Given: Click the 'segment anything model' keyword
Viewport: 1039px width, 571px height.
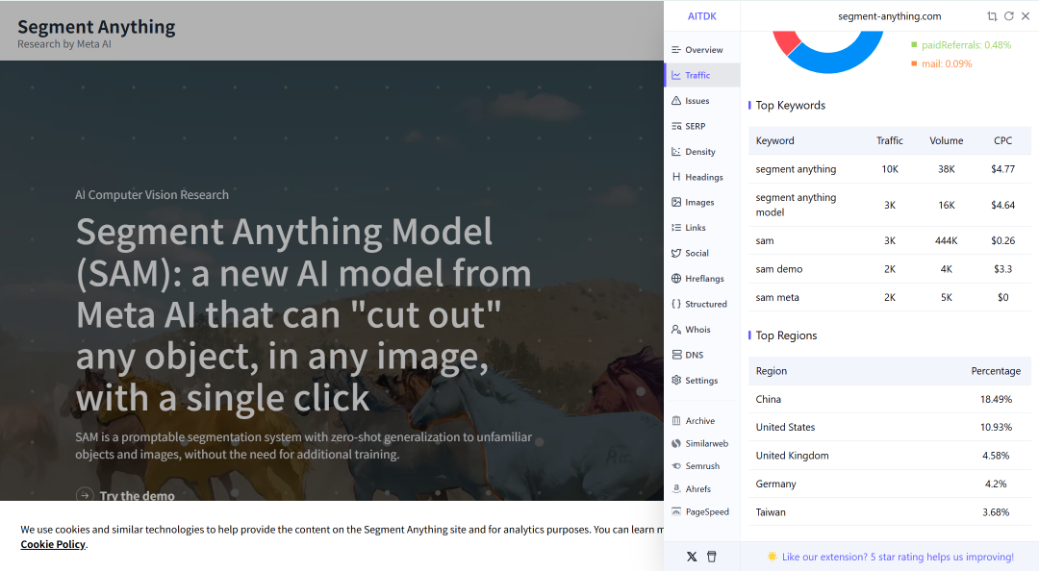Looking at the screenshot, I should (x=796, y=205).
